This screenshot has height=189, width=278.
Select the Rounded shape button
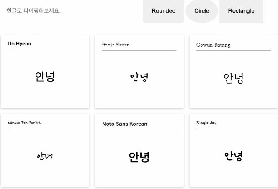tap(163, 11)
